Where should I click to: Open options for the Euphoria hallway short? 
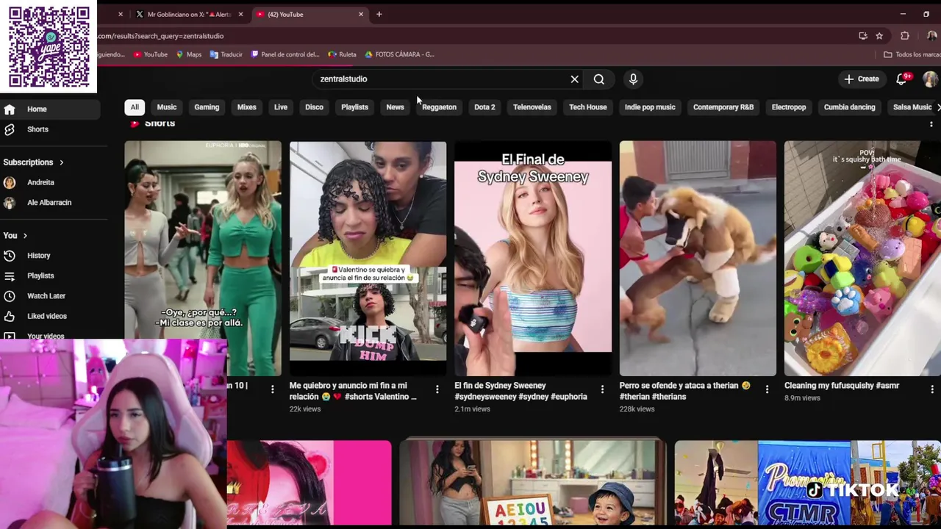272,389
